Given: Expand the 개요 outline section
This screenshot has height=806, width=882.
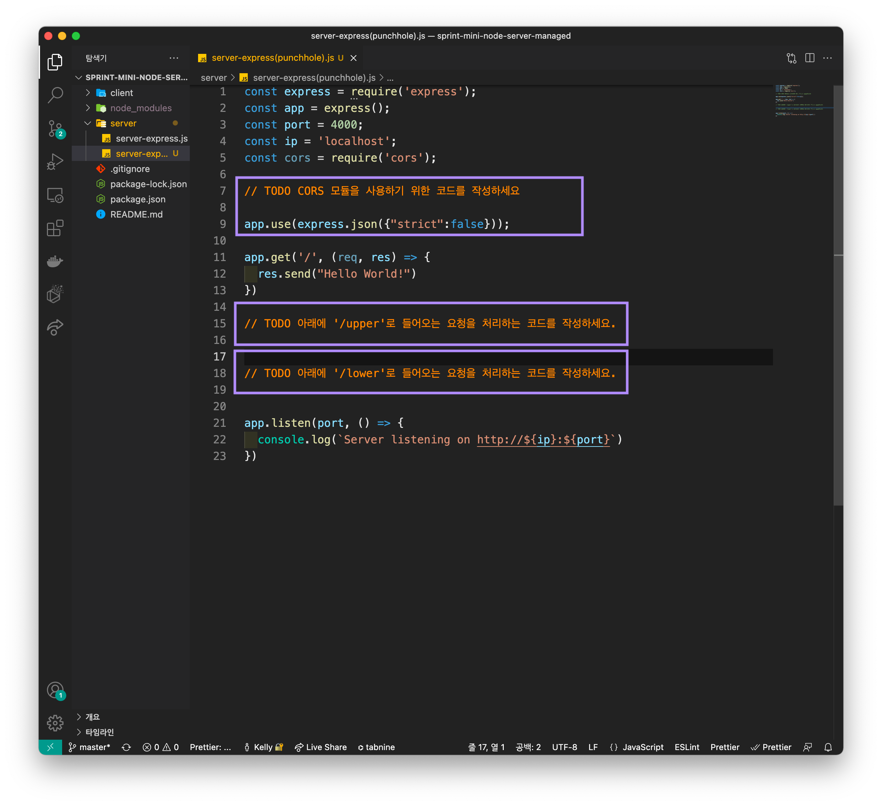Looking at the screenshot, I should tap(92, 717).
